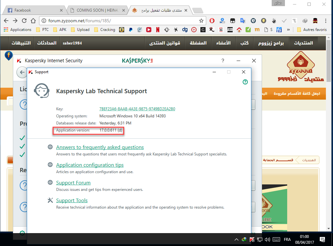The width and height of the screenshot is (333, 246).
Task: Go to Chrome home page icon
Action: (33, 21)
